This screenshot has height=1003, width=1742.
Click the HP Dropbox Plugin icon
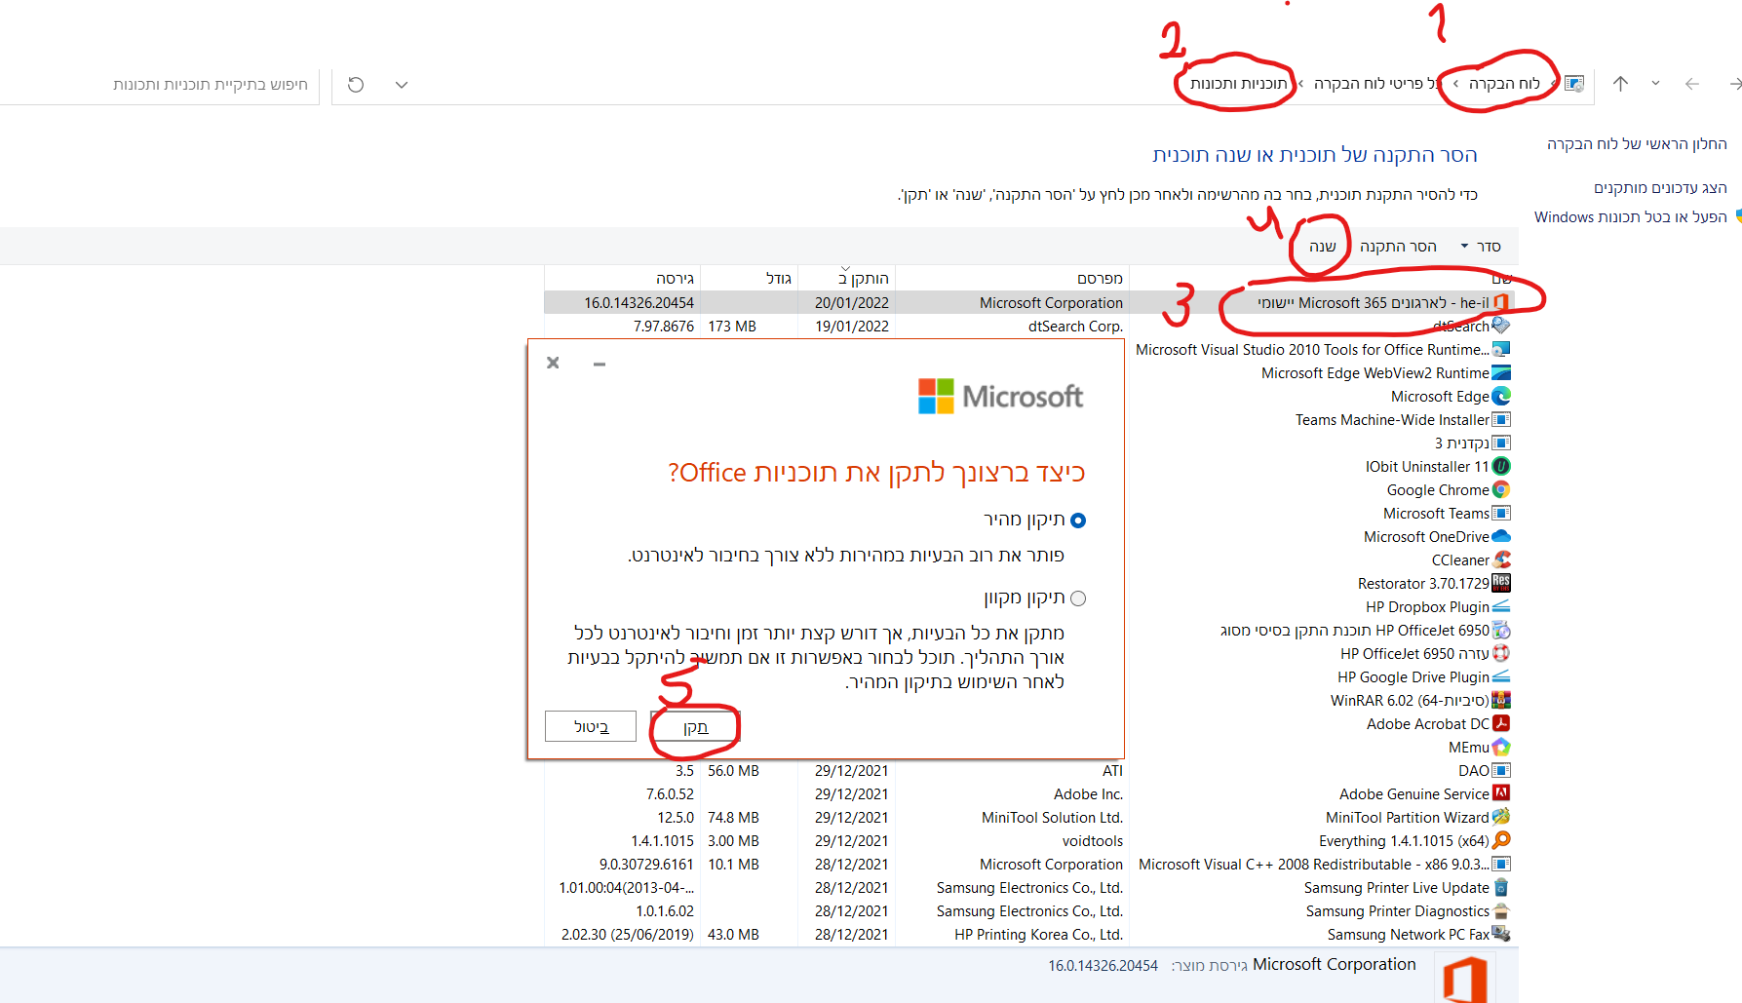click(x=1501, y=606)
